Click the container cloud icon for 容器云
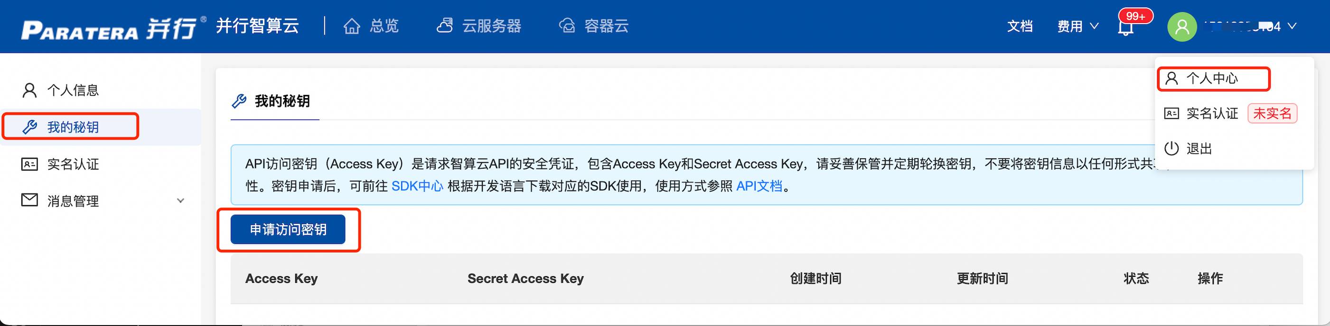 point(567,25)
